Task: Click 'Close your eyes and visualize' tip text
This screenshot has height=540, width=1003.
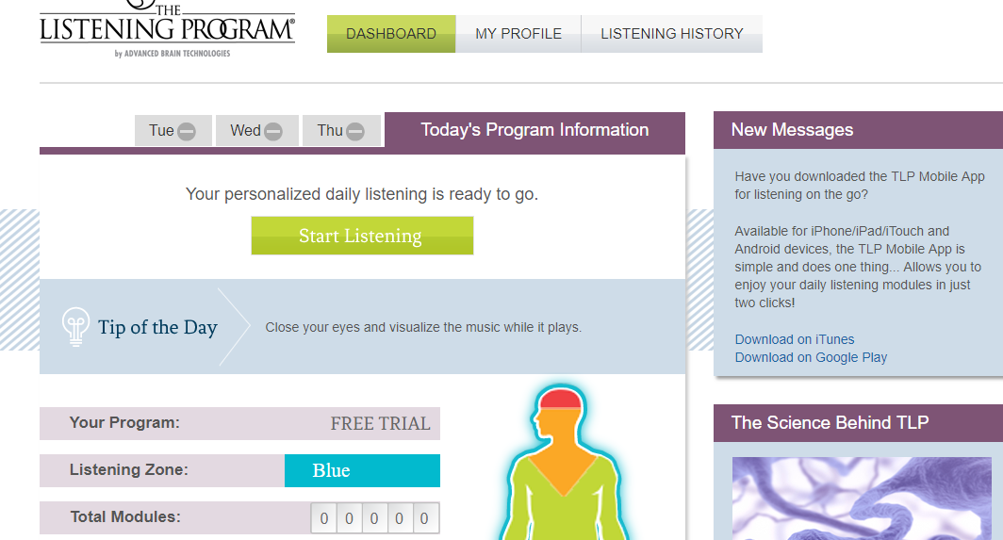Action: [x=423, y=327]
